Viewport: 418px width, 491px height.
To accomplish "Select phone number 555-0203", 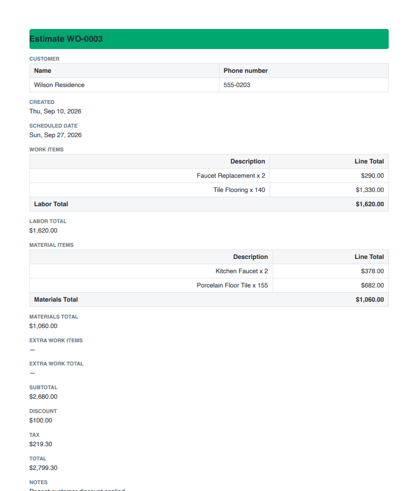I will tap(237, 85).
